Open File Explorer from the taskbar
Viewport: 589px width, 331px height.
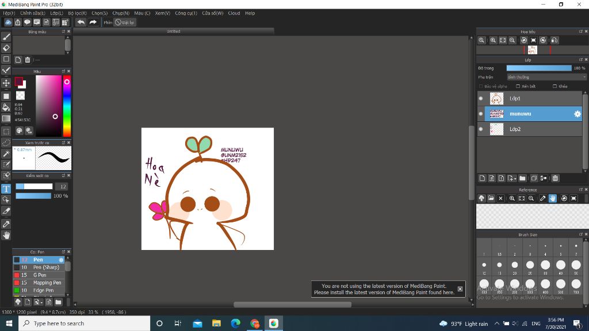pos(216,323)
